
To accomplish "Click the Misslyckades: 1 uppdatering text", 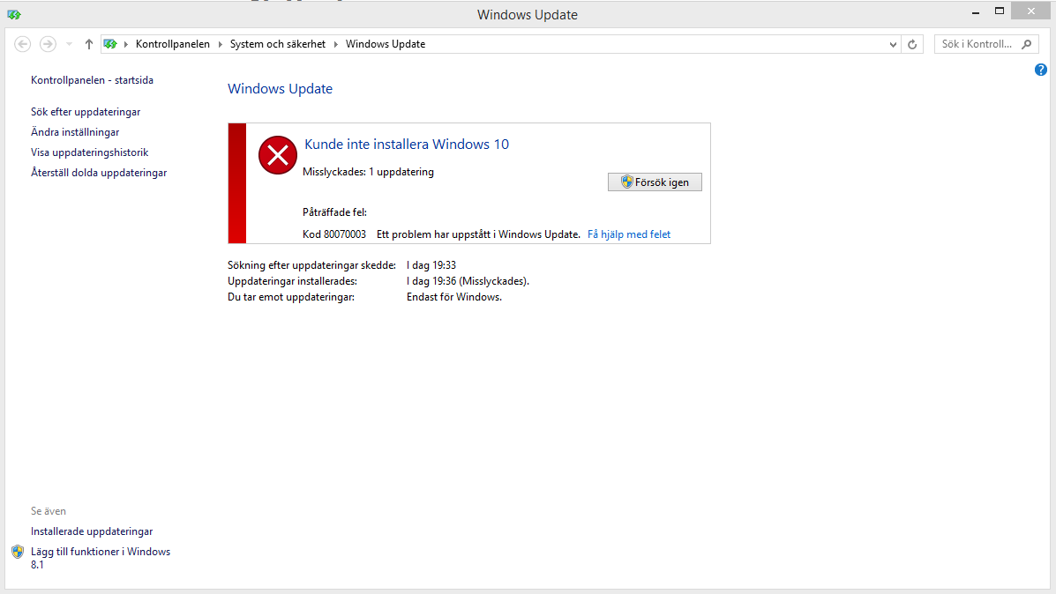I will click(369, 172).
